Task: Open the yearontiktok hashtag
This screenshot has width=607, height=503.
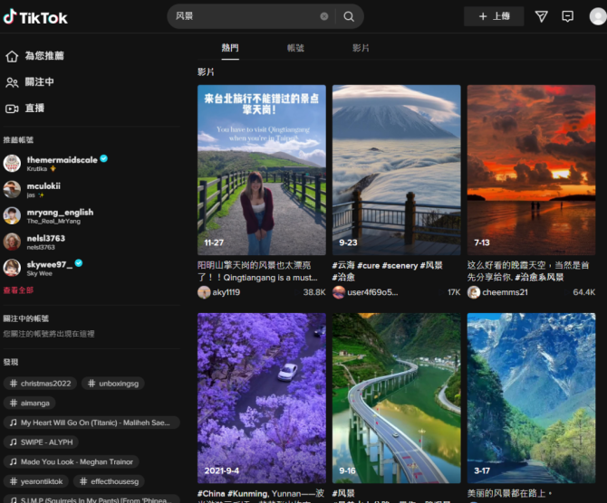Action: [36, 481]
